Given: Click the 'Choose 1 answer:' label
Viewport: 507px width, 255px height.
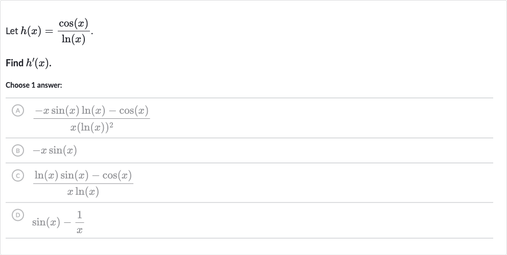Looking at the screenshot, I should [34, 85].
